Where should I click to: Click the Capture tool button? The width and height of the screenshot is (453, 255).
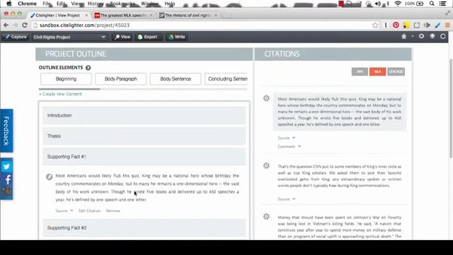point(16,37)
